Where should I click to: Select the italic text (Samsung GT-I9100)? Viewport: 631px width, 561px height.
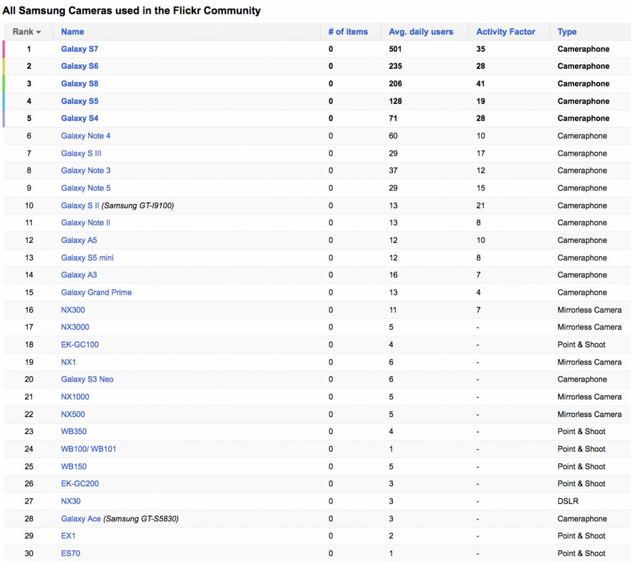[x=138, y=206]
